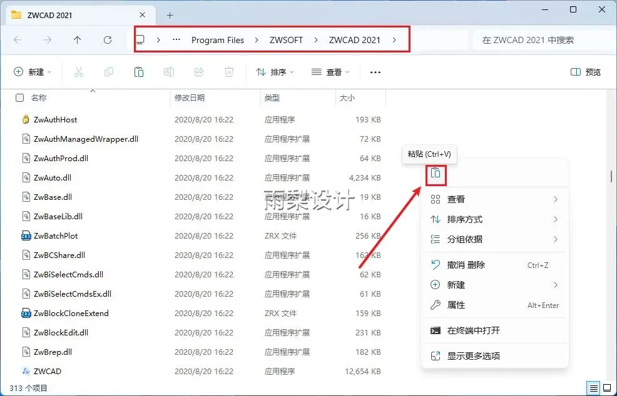Switch to details view in status bar
Screen dimensions: 617x396
[593, 388]
